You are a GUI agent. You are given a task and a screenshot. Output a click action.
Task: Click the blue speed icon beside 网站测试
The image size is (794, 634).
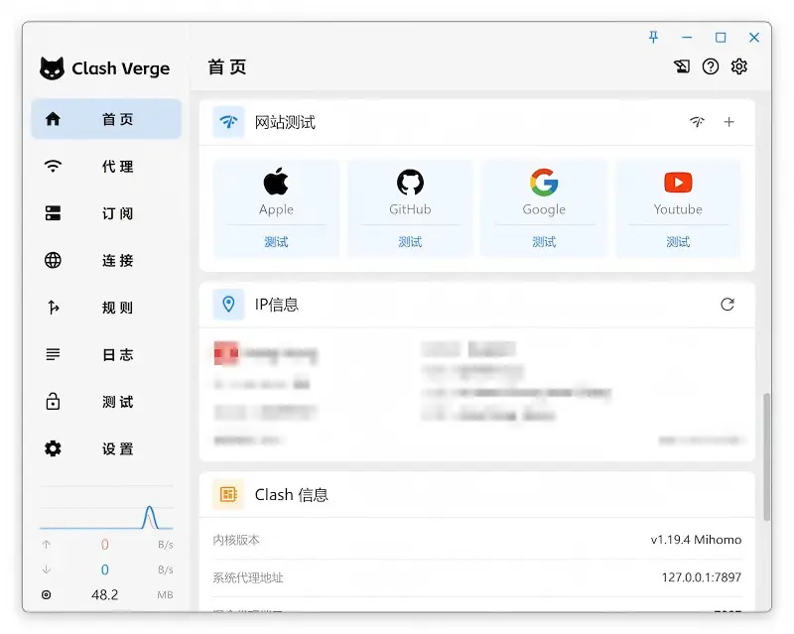(228, 122)
